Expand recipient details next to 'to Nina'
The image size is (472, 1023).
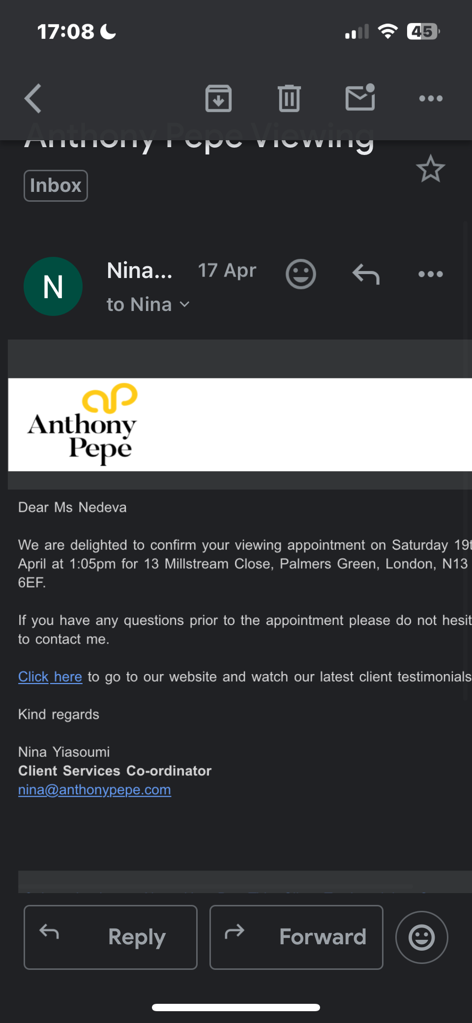coord(185,305)
